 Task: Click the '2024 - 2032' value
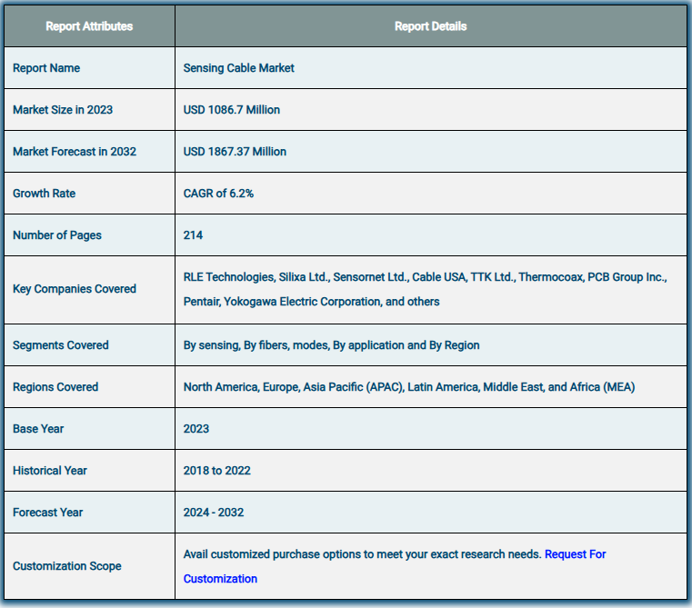pyautogui.click(x=214, y=513)
